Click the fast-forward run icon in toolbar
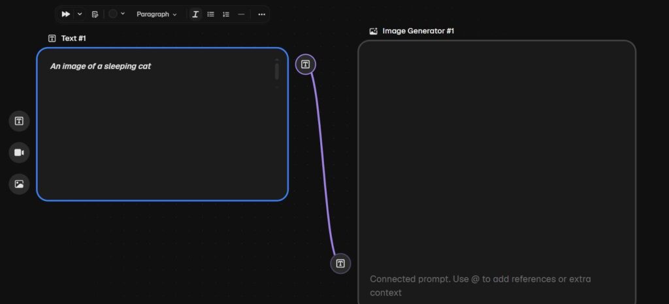 pos(66,14)
